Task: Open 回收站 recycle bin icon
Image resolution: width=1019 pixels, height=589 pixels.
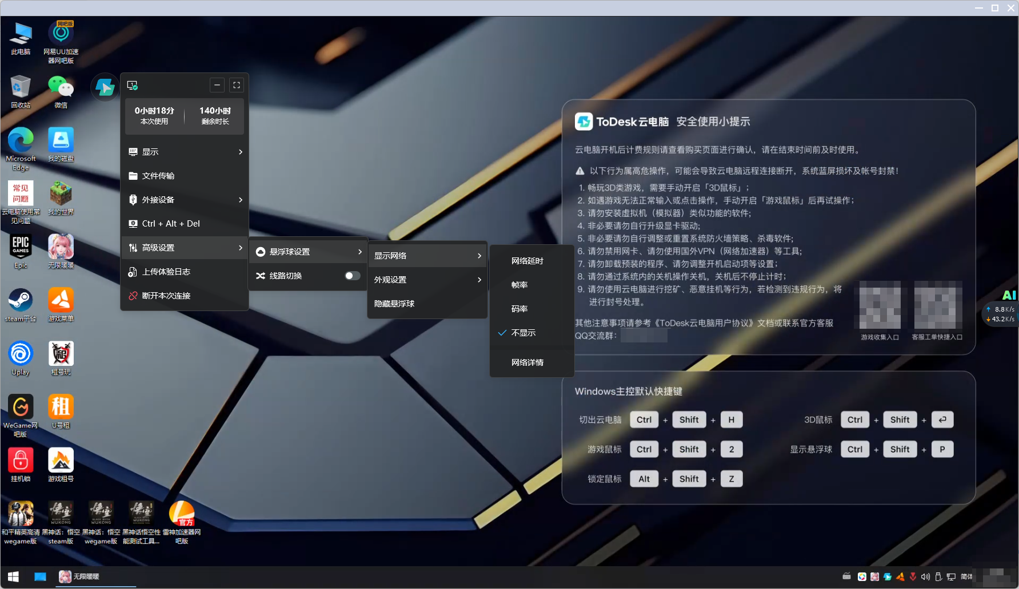Action: point(21,92)
